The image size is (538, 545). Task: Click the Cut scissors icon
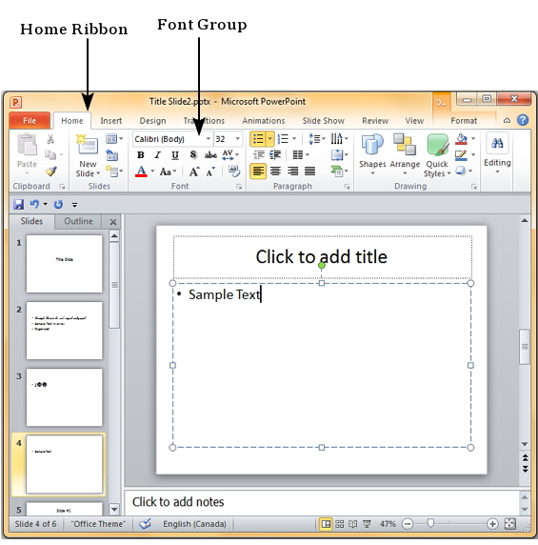coord(50,139)
